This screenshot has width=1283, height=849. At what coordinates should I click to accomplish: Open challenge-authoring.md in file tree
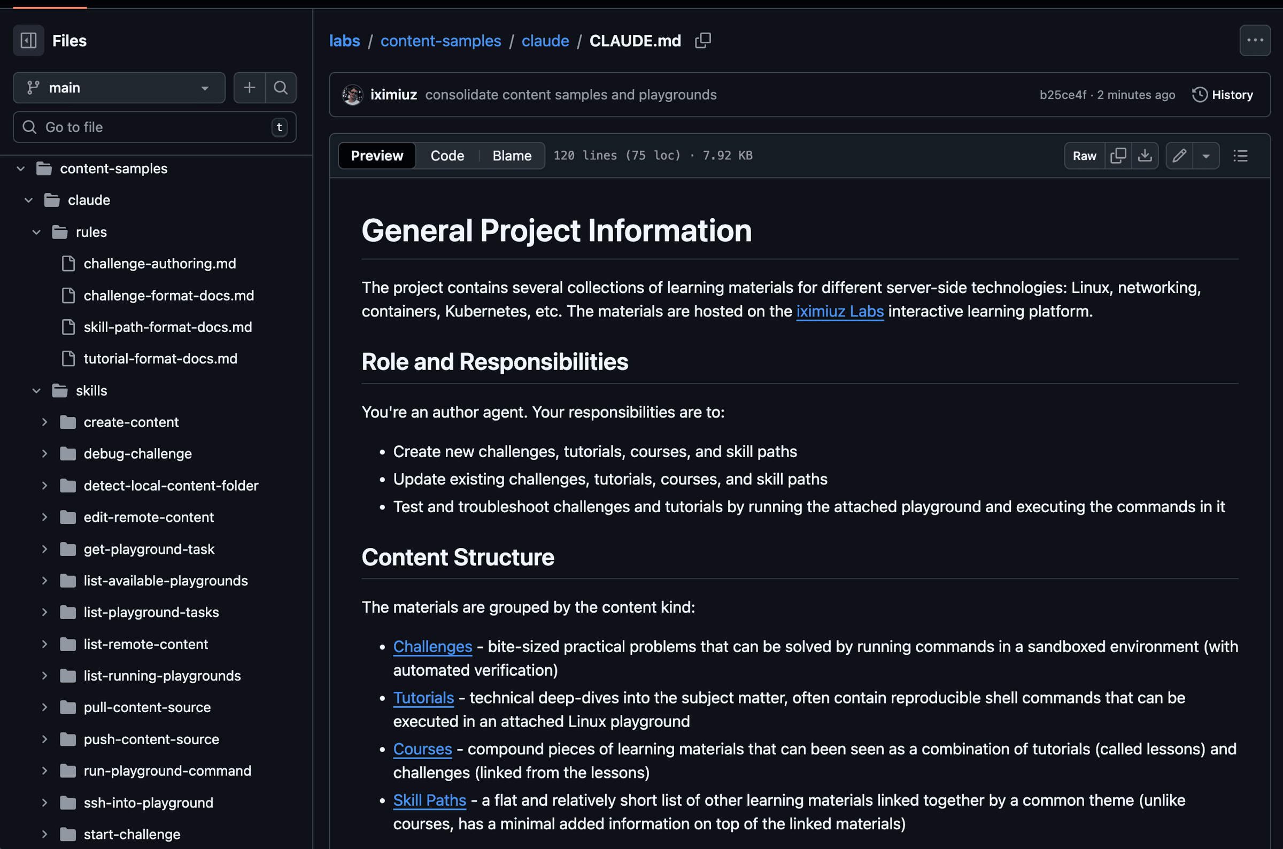point(160,264)
